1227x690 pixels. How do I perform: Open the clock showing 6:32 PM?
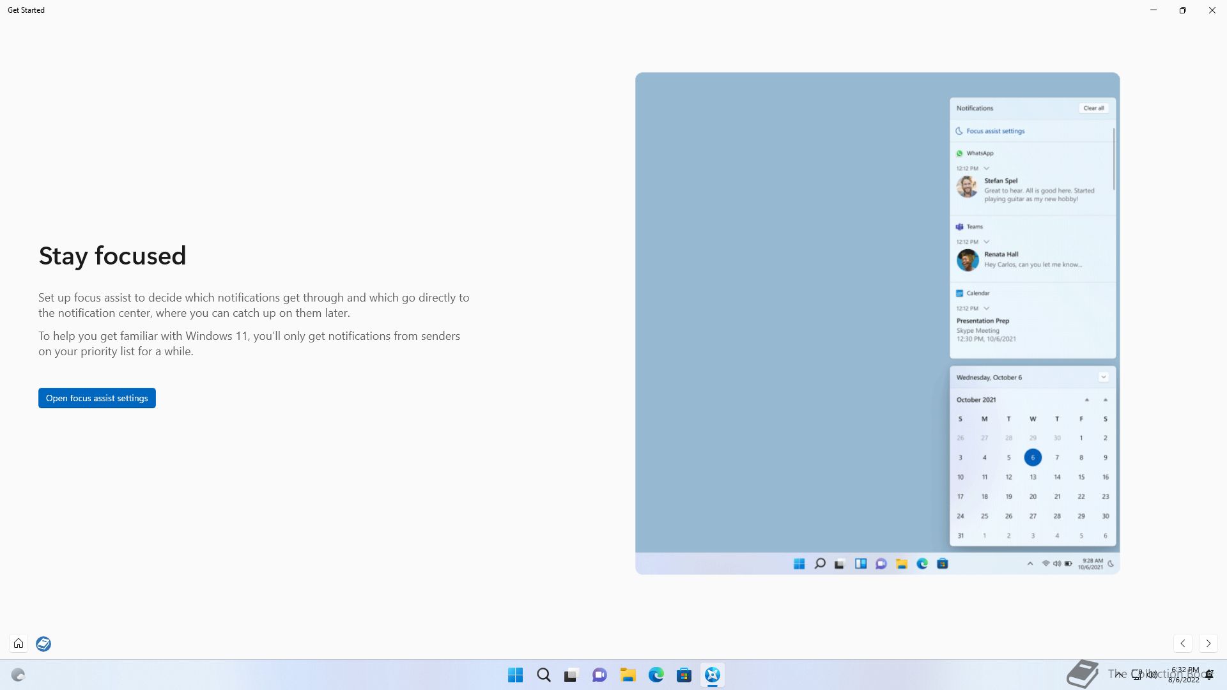point(1184,675)
